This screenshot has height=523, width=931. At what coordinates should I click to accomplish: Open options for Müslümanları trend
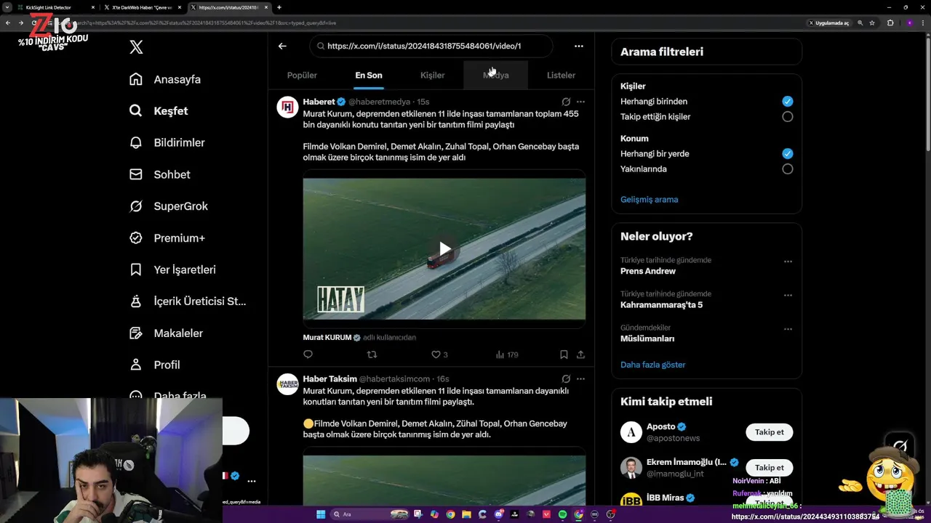[x=788, y=329]
